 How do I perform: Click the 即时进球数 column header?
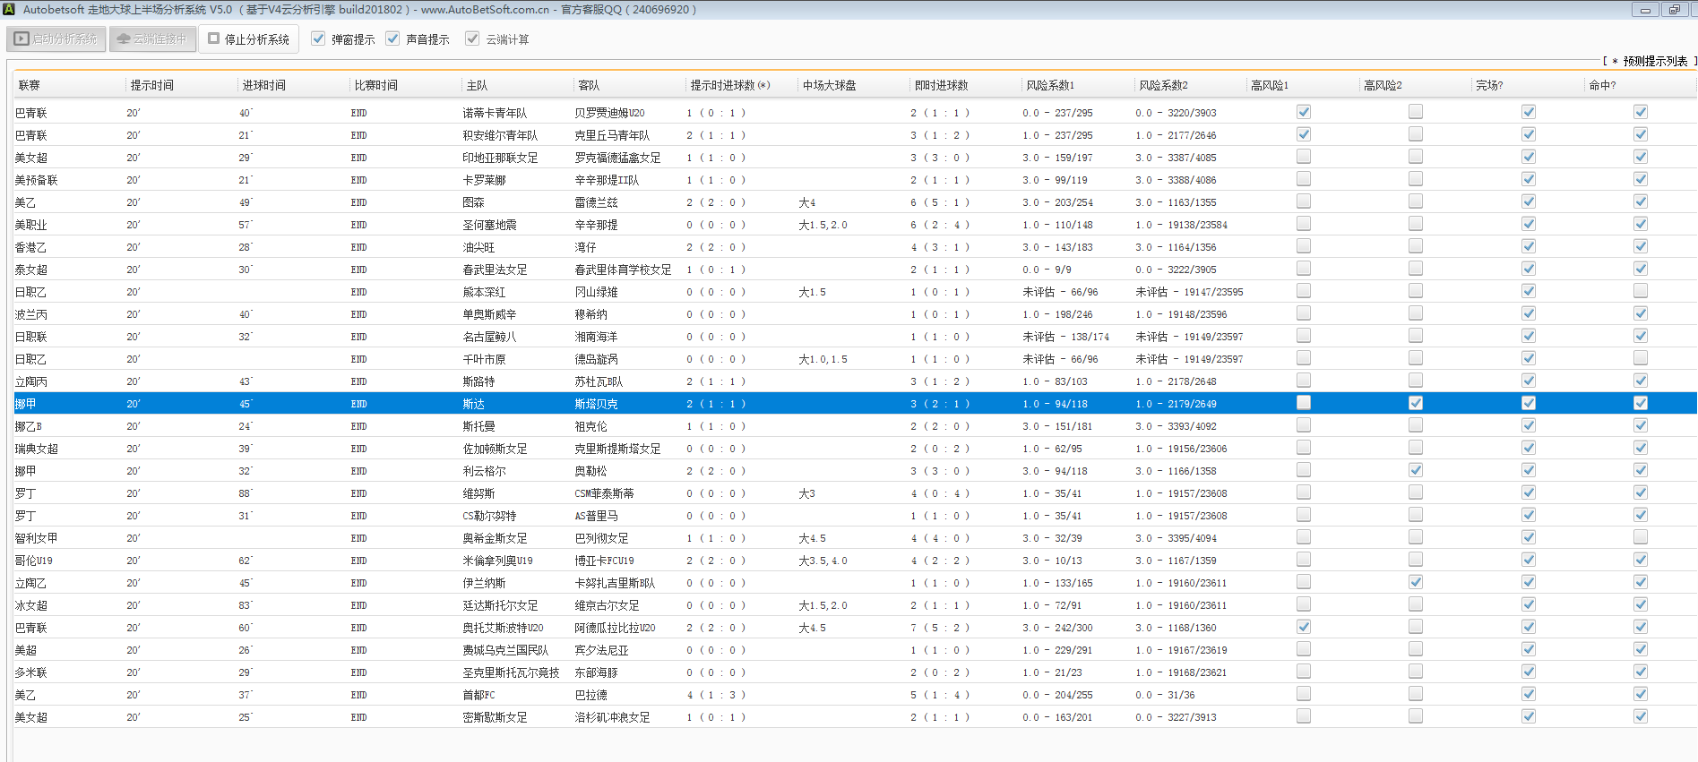pyautogui.click(x=941, y=85)
